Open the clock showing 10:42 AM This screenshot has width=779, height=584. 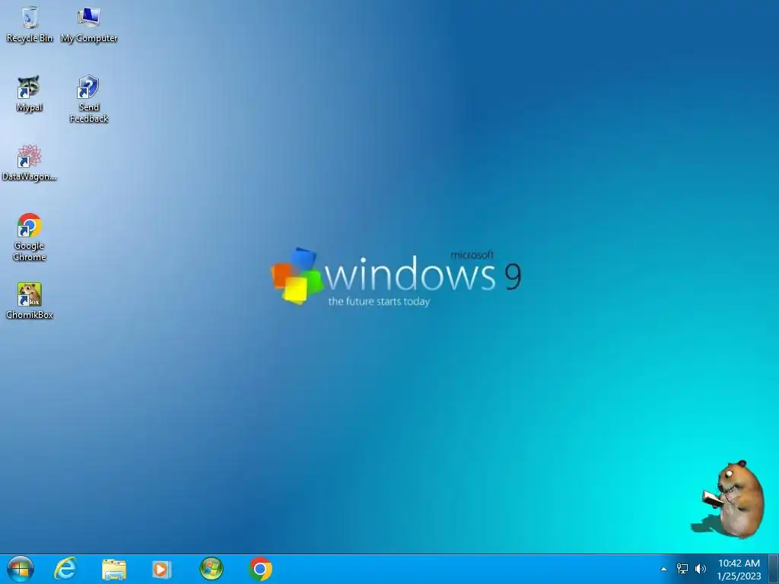tap(739, 563)
